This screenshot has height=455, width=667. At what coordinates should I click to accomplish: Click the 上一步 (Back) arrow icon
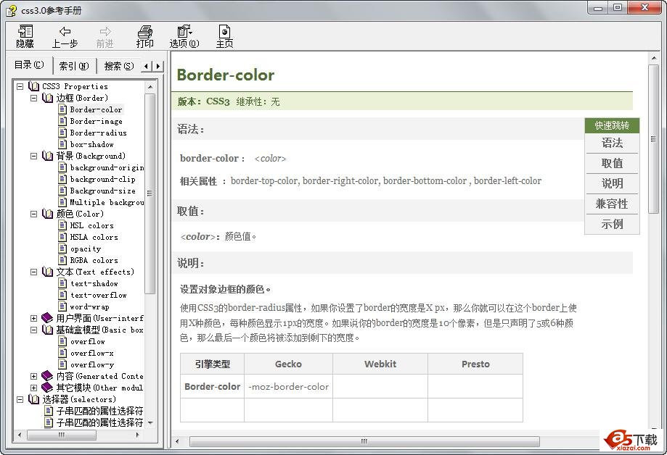[65, 32]
